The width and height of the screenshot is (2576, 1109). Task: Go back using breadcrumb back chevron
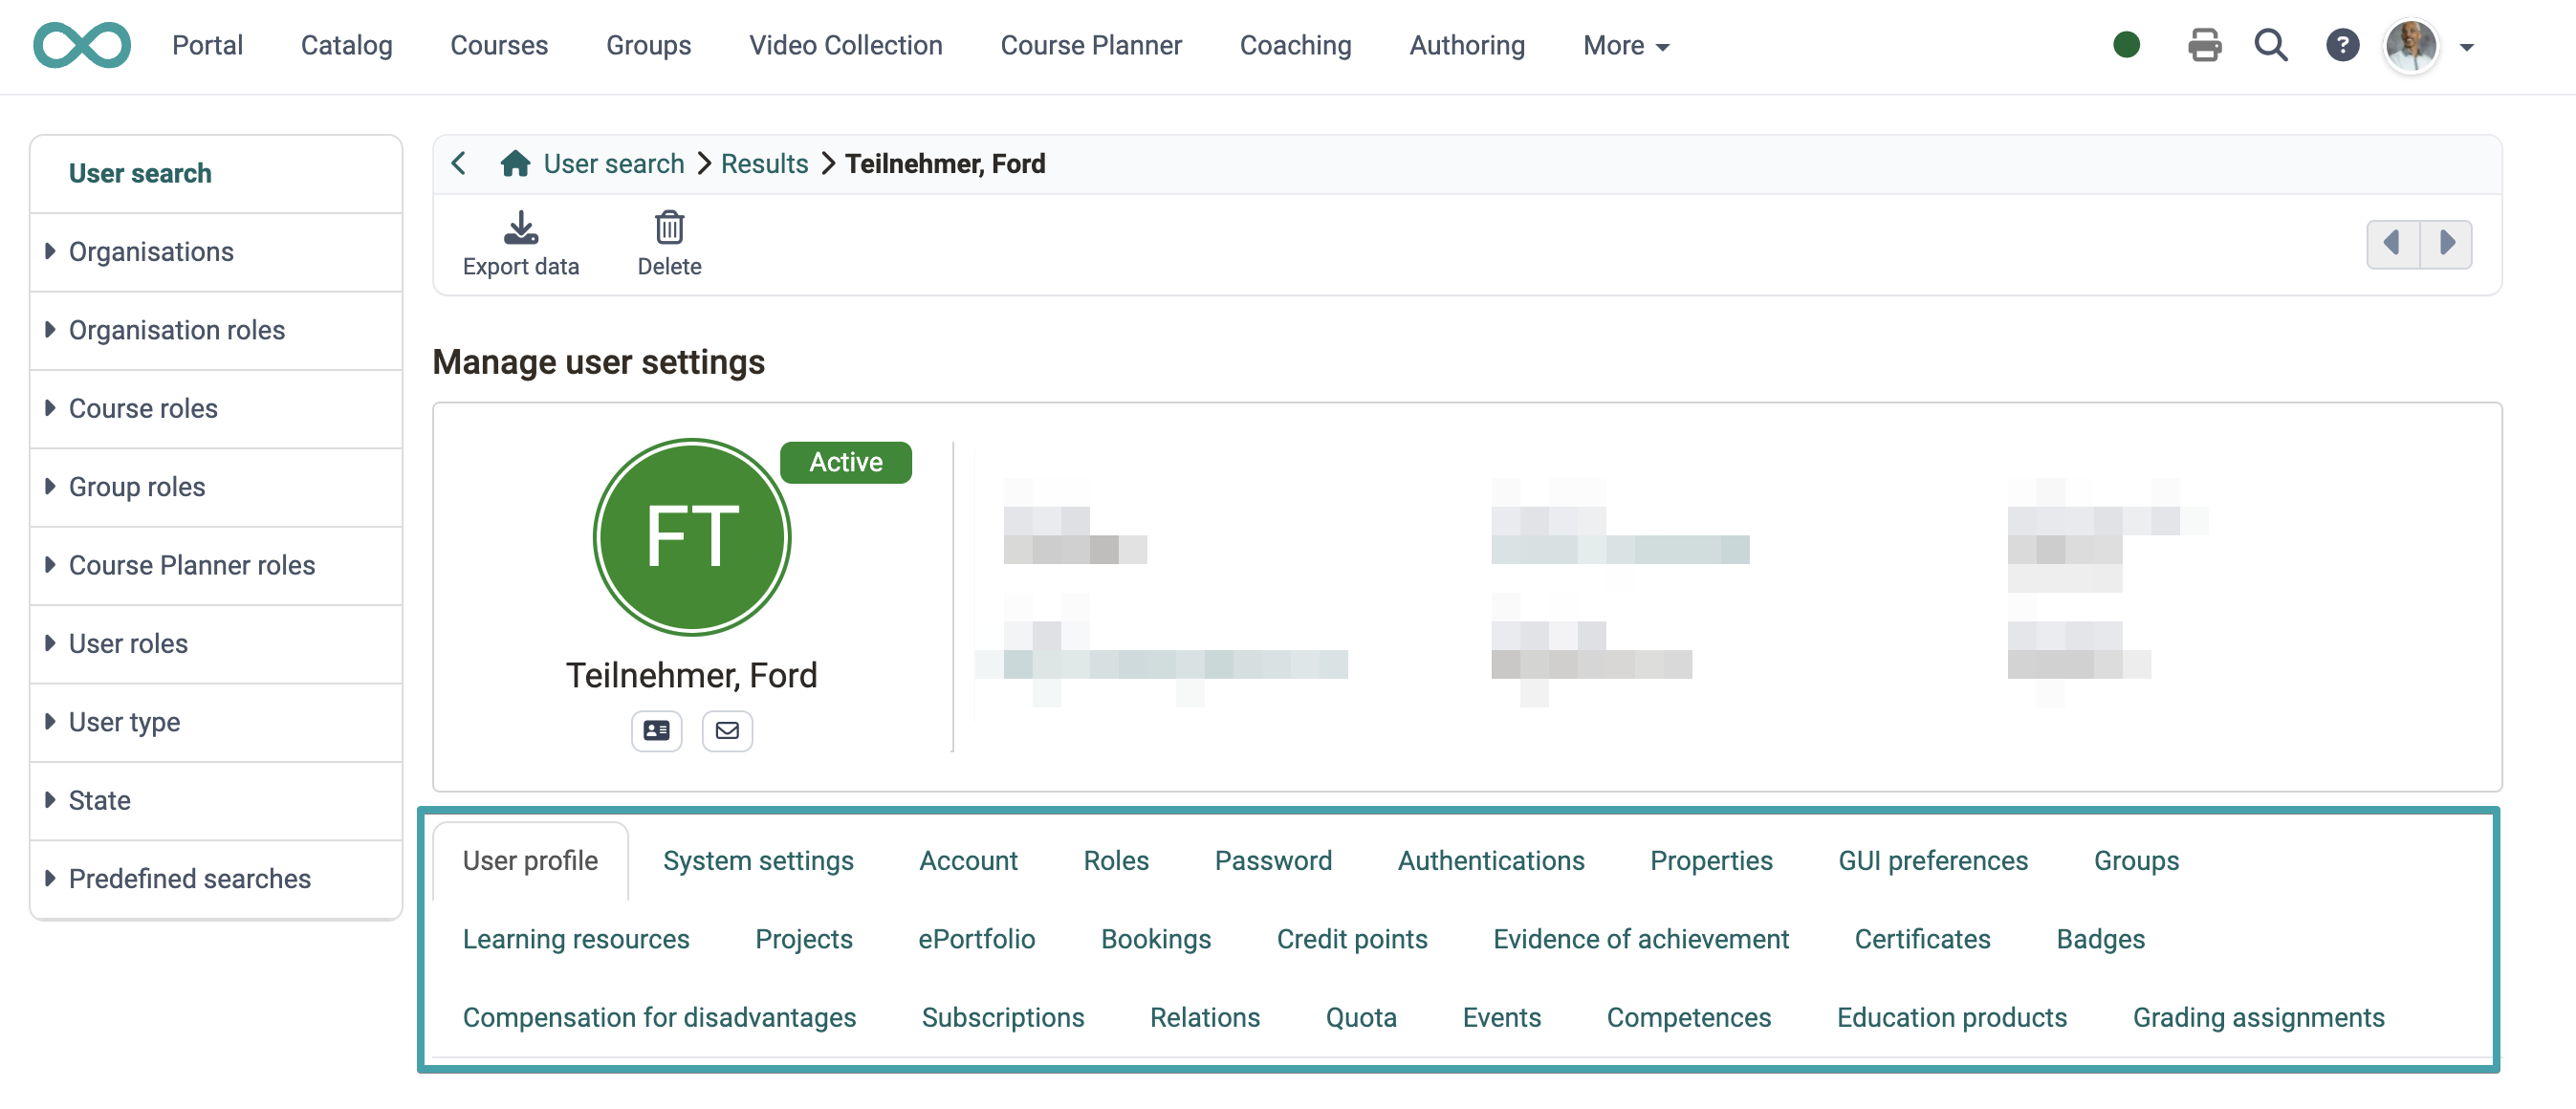(459, 163)
